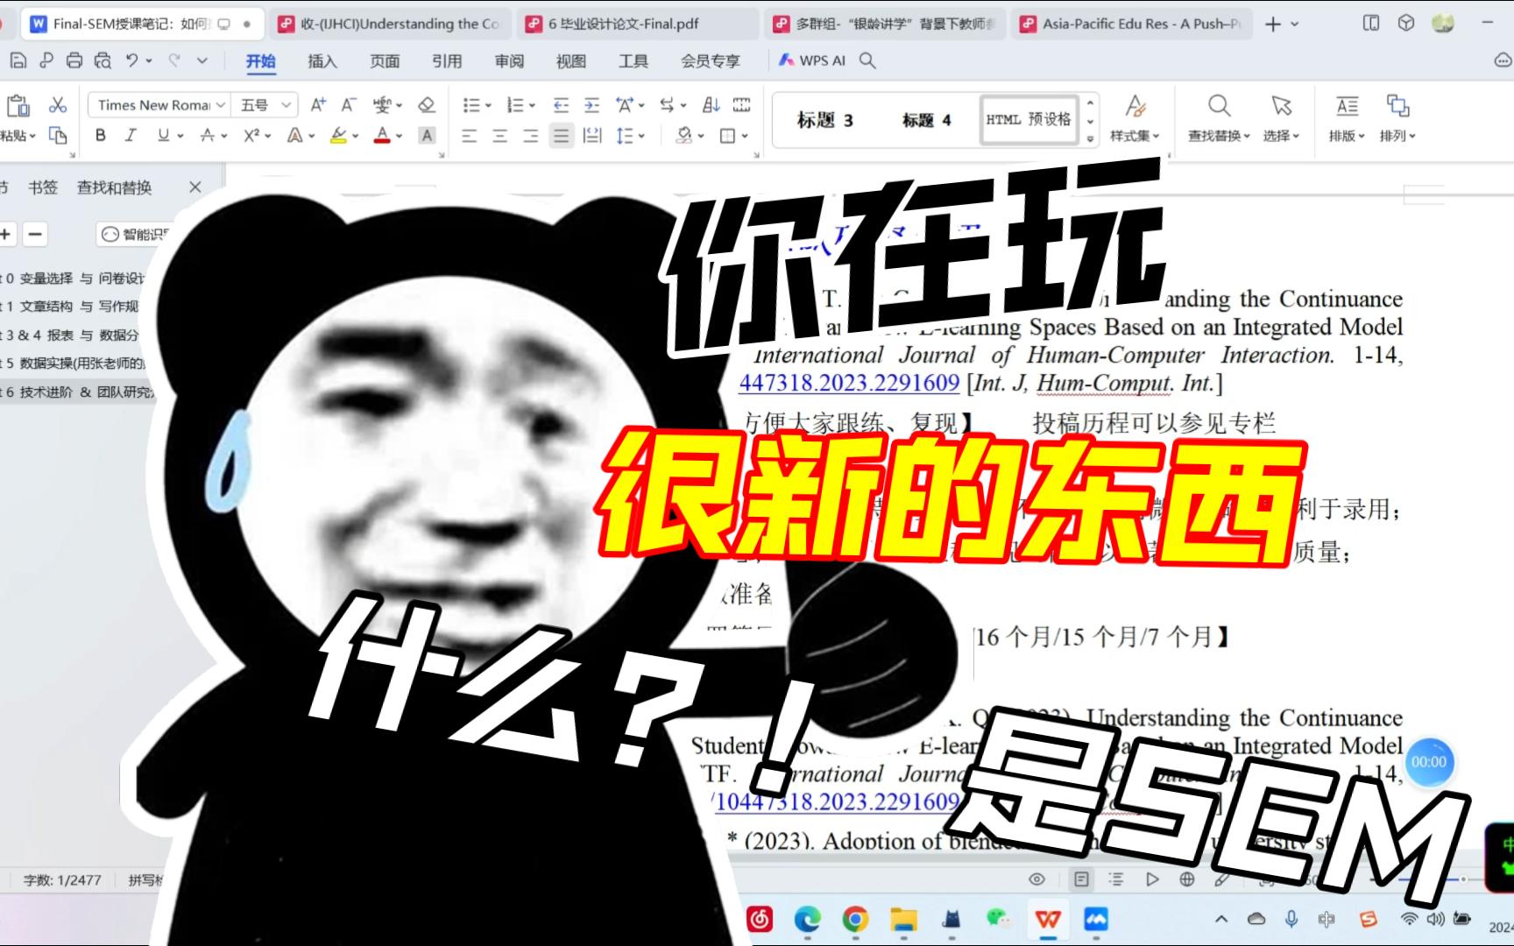Open the font size dropdown showing 五号
Screen dimensions: 1514x946
pos(265,105)
